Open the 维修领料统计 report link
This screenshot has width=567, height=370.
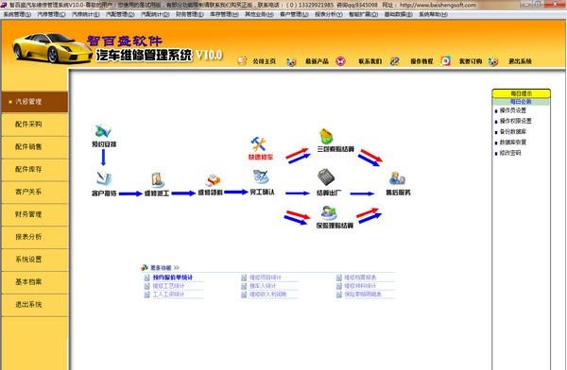click(x=360, y=286)
